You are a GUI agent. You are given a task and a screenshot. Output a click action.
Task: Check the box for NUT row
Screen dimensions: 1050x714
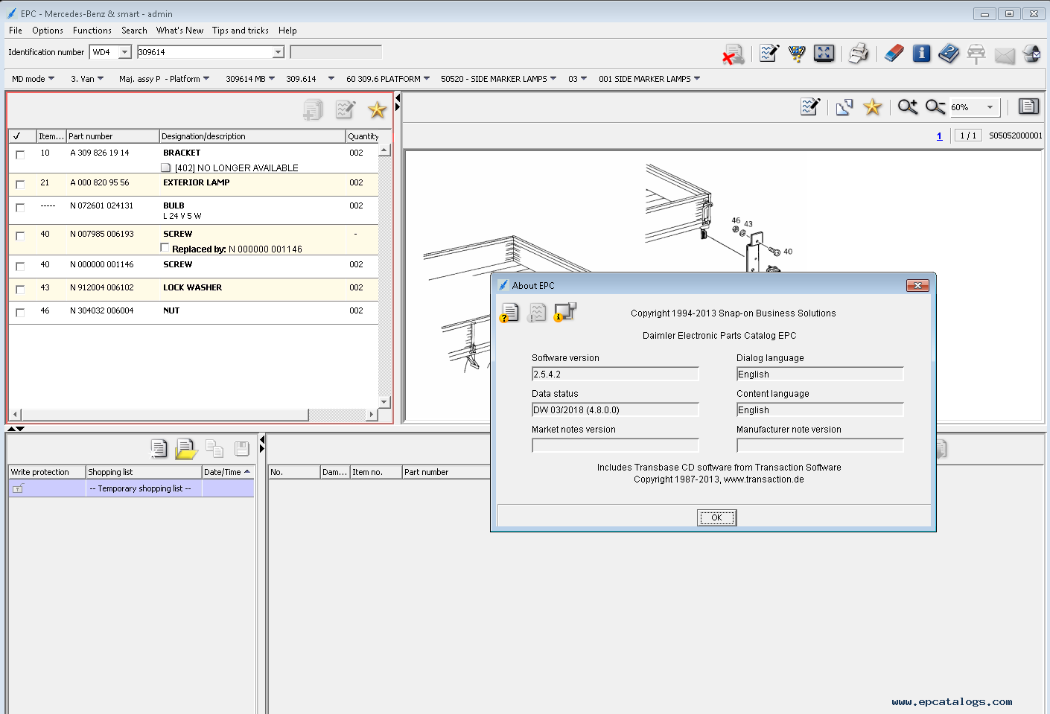tap(20, 312)
